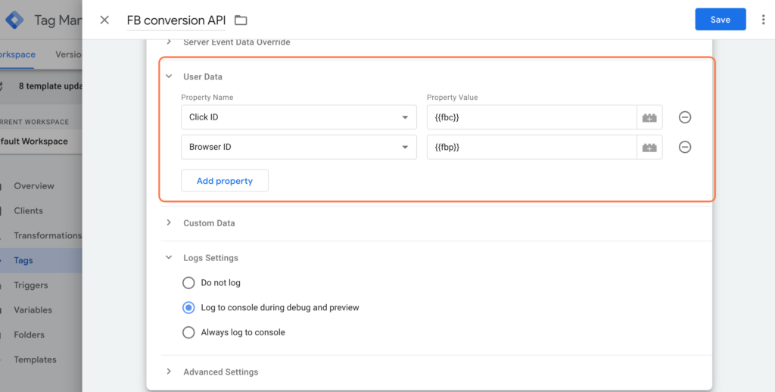Screen dimensions: 775x392
Task: Select Log to console during debug and preview
Action: point(188,307)
